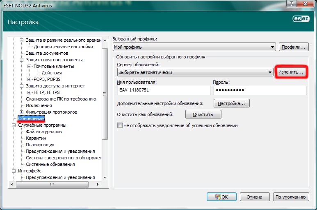Click the 'Имя пользователя' input field

point(164,90)
